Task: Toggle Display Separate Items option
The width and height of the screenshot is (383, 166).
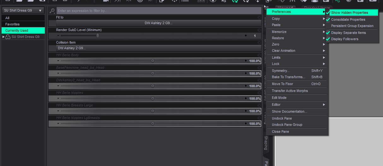Action: point(351,33)
